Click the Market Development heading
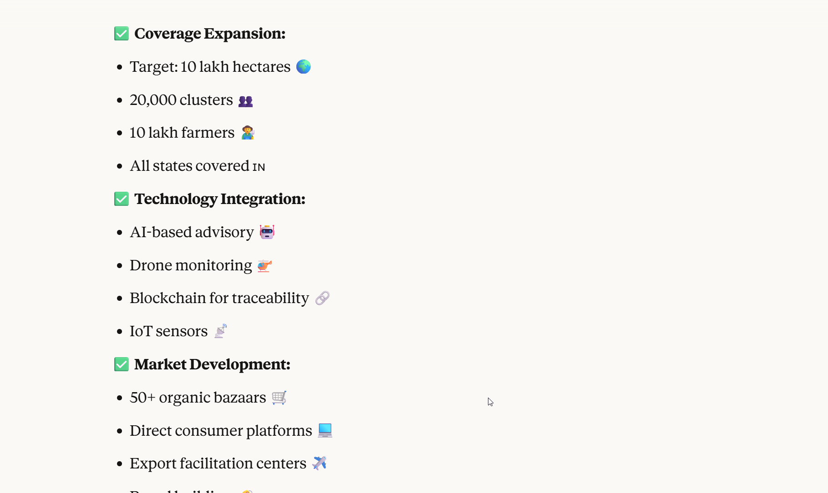This screenshot has height=493, width=828. click(x=212, y=364)
